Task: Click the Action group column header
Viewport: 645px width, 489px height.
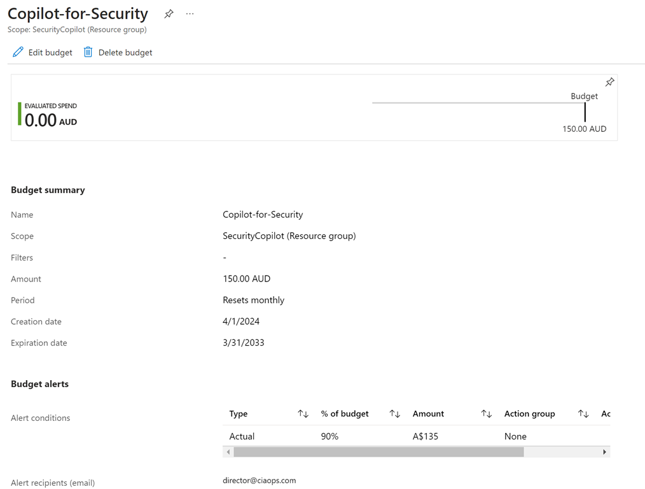Action: 529,414
